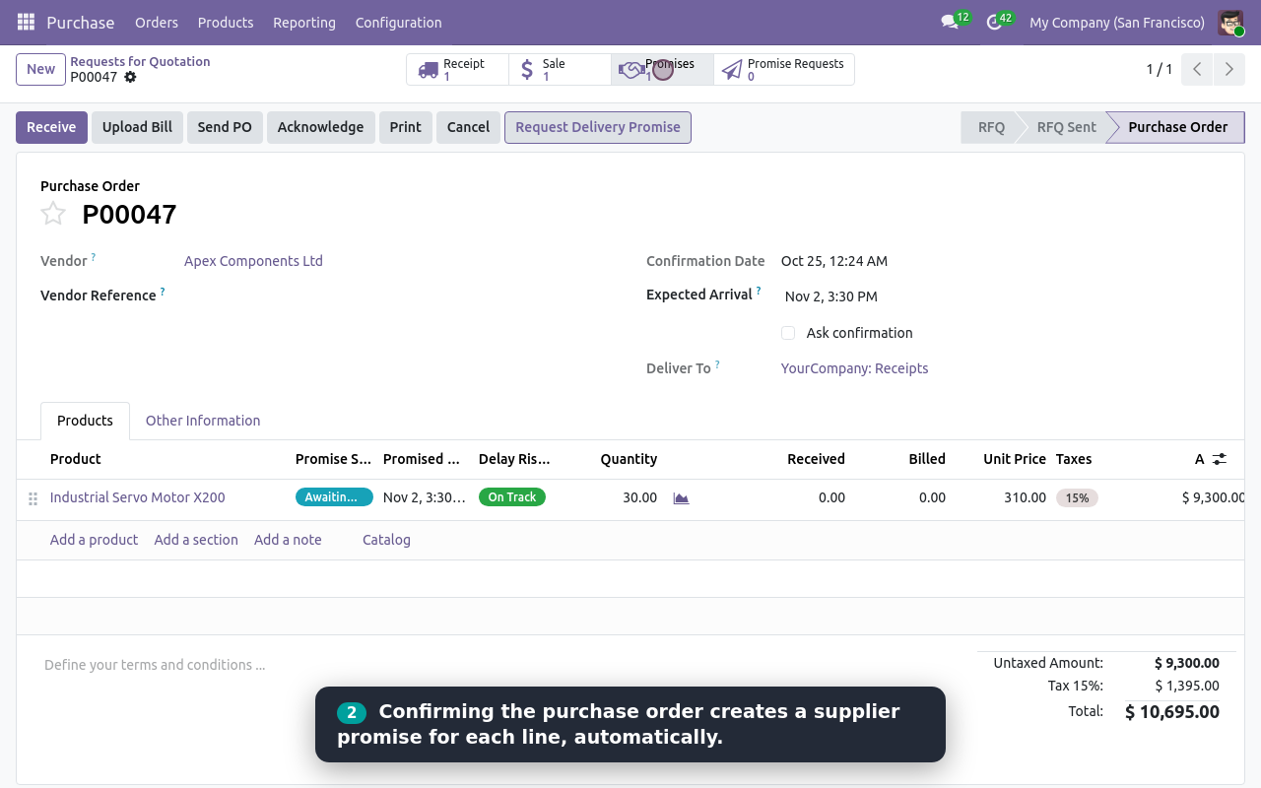Open the Requests for Quotation breadcrumb
The width and height of the screenshot is (1261, 788).
pos(140,61)
